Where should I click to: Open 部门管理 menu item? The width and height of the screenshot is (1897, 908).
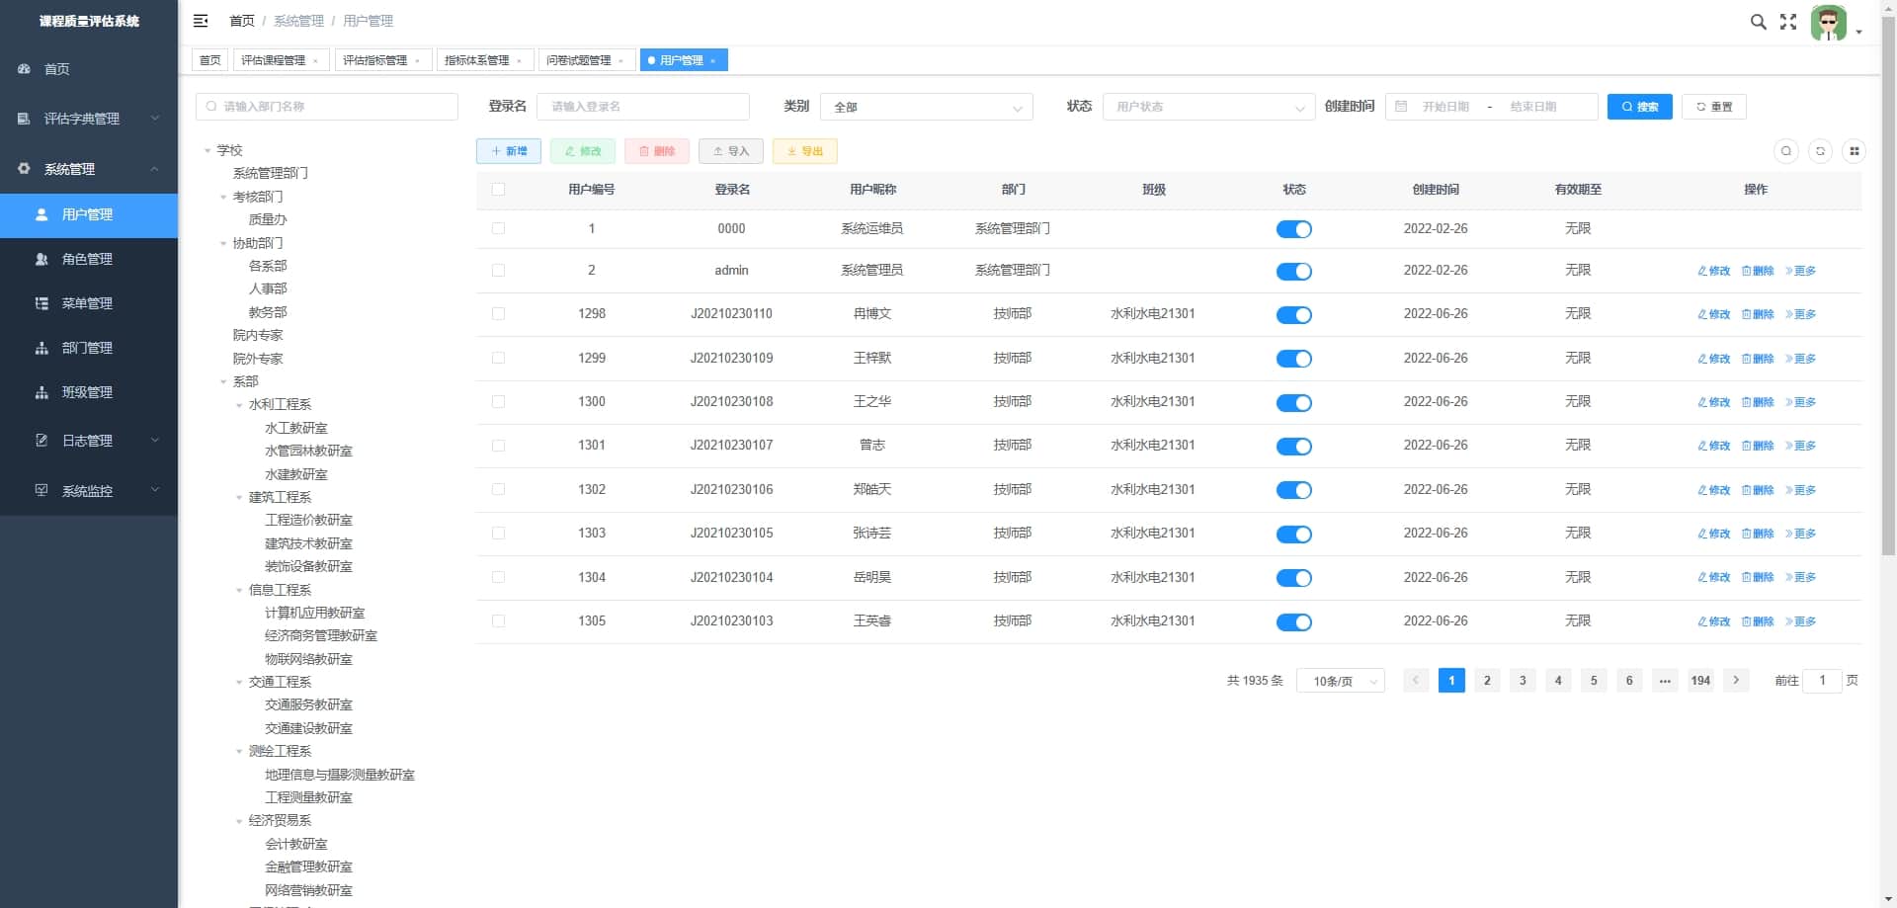pos(87,348)
